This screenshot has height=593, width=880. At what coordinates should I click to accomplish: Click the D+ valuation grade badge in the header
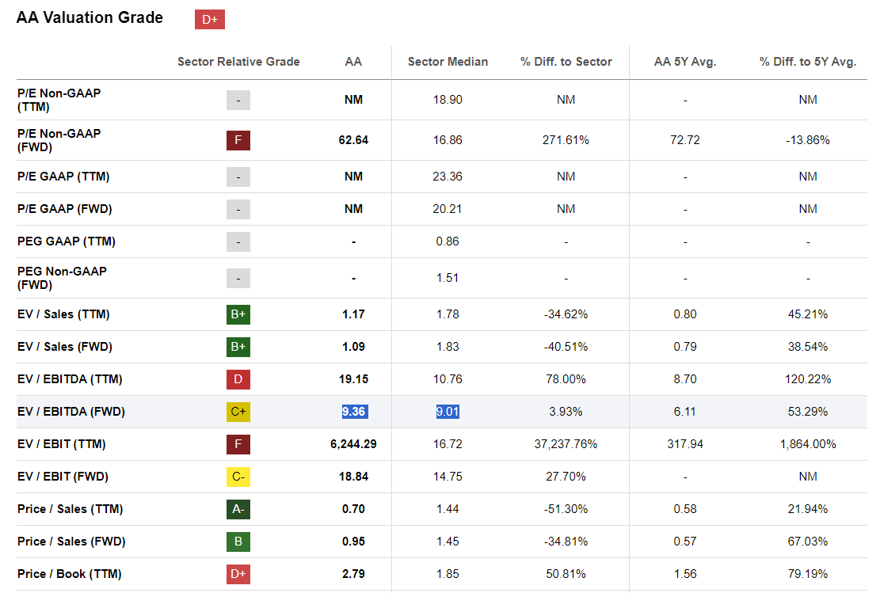pos(210,20)
